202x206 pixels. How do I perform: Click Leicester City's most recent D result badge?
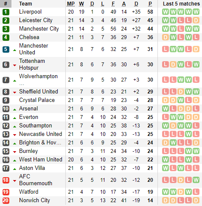coord(196,20)
